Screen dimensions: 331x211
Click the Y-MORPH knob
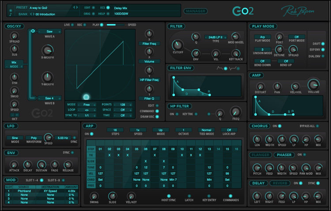(x=48, y=77)
